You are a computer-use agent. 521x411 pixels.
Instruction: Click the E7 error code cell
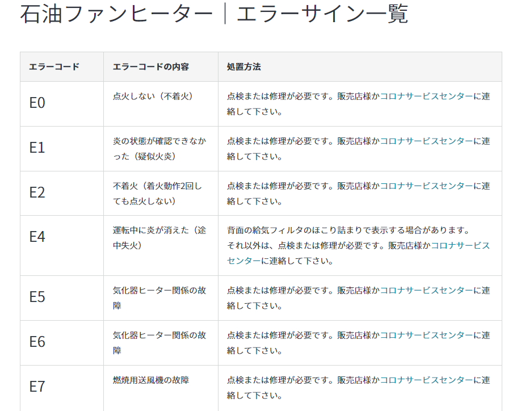coord(37,387)
